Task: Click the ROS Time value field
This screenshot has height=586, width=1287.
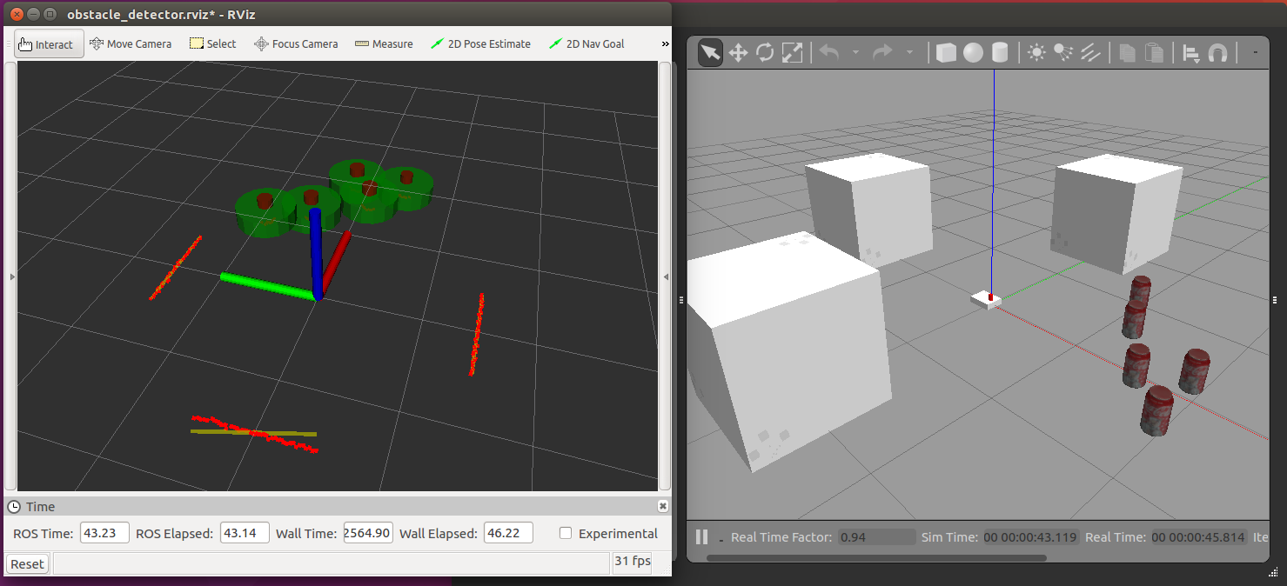Action: coord(104,533)
